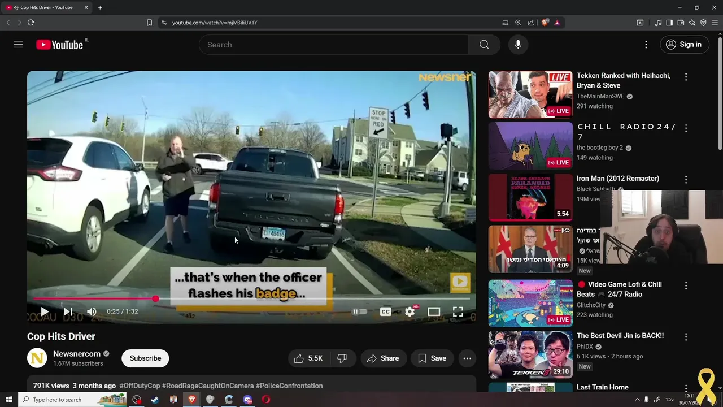Open the player settings gear
723x407 pixels.
tap(410, 311)
